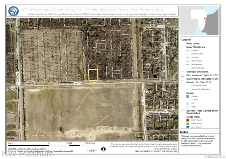Pick the Water light blue swatch
The height and width of the screenshot is (159, 226).
[188, 107]
